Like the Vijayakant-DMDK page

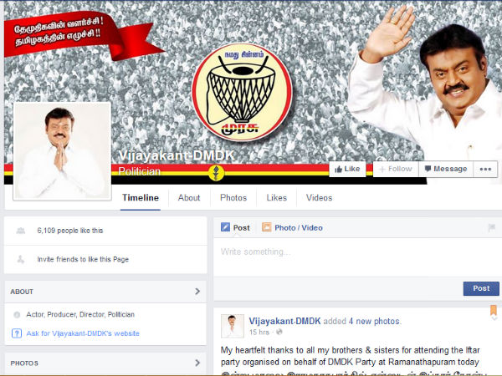[x=347, y=169]
